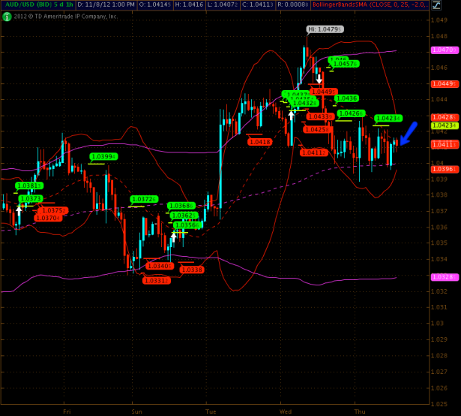Viewport: 461px width, 416px height.
Task: Click the Tue label on time axis
Action: (x=211, y=411)
